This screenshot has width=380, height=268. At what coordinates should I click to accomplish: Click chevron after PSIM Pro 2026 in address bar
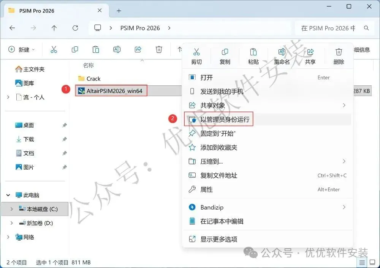click(x=169, y=28)
